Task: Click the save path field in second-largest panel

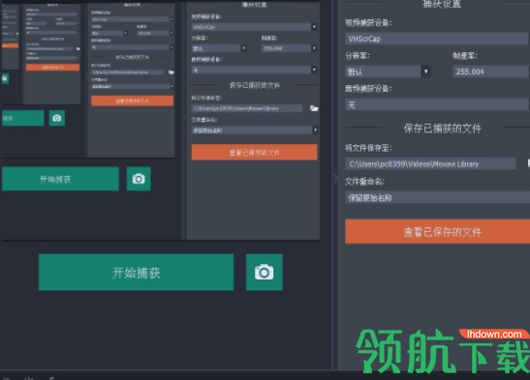Action: (247, 108)
